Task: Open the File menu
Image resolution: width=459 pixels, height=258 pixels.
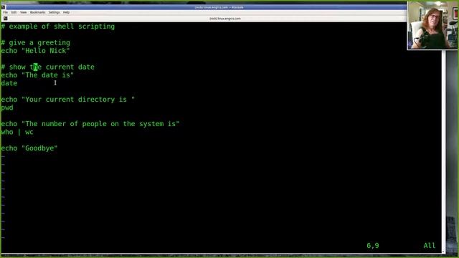Action: click(x=5, y=12)
